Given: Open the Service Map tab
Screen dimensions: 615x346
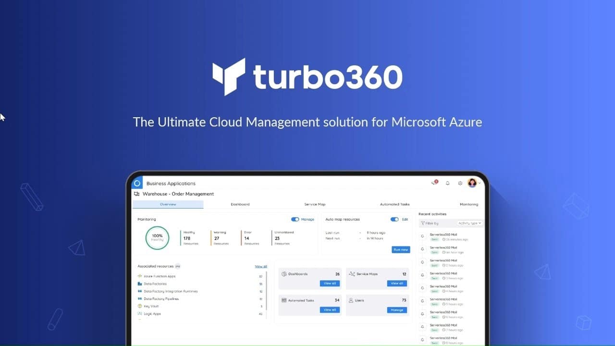Looking at the screenshot, I should (x=315, y=204).
